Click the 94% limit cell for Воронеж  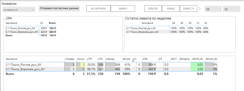(x=206, y=32)
